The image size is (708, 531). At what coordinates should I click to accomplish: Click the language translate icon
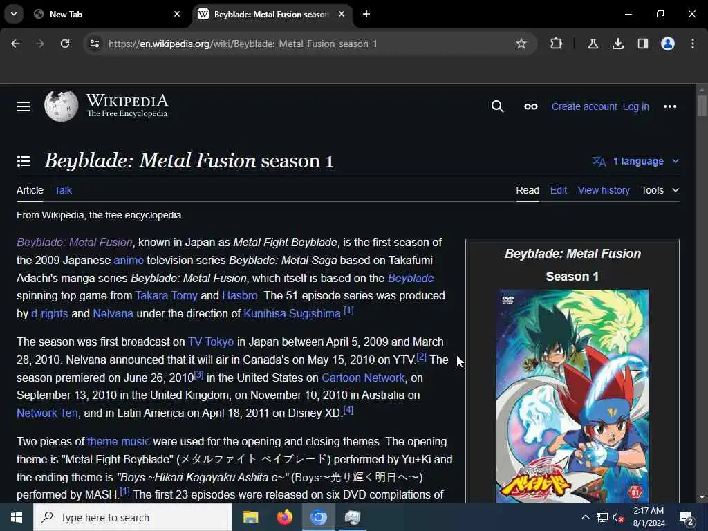click(x=599, y=161)
